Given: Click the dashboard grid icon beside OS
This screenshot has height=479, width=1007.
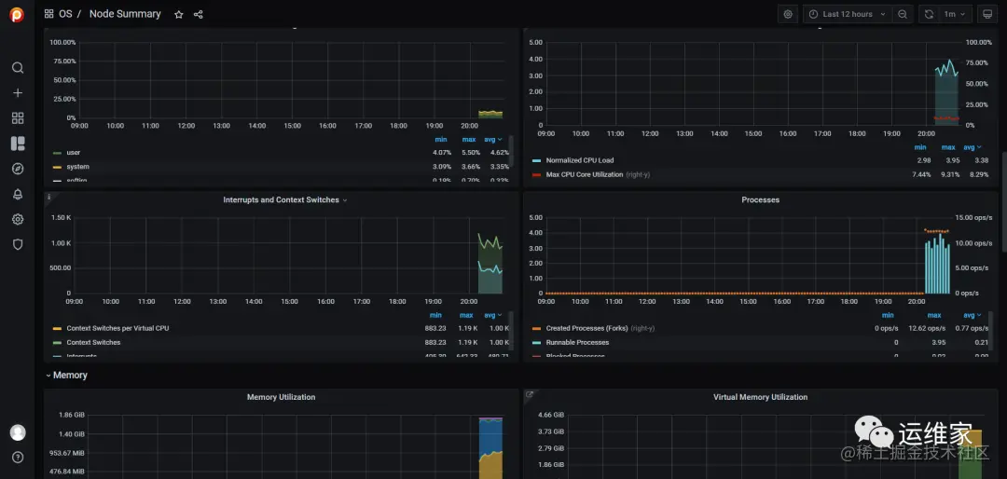Looking at the screenshot, I should [48, 14].
